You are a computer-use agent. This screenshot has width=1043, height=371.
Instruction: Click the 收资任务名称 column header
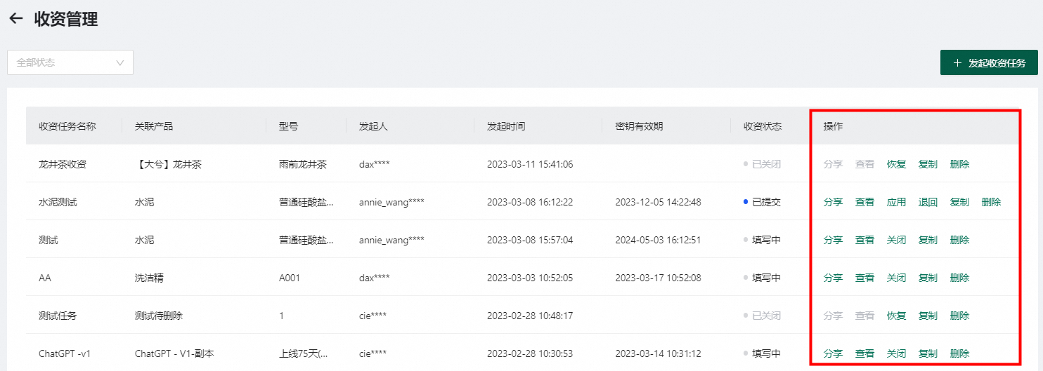67,126
